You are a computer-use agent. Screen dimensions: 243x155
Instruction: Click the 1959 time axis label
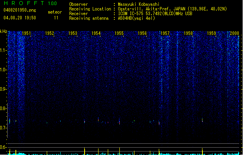[x=211, y=33]
